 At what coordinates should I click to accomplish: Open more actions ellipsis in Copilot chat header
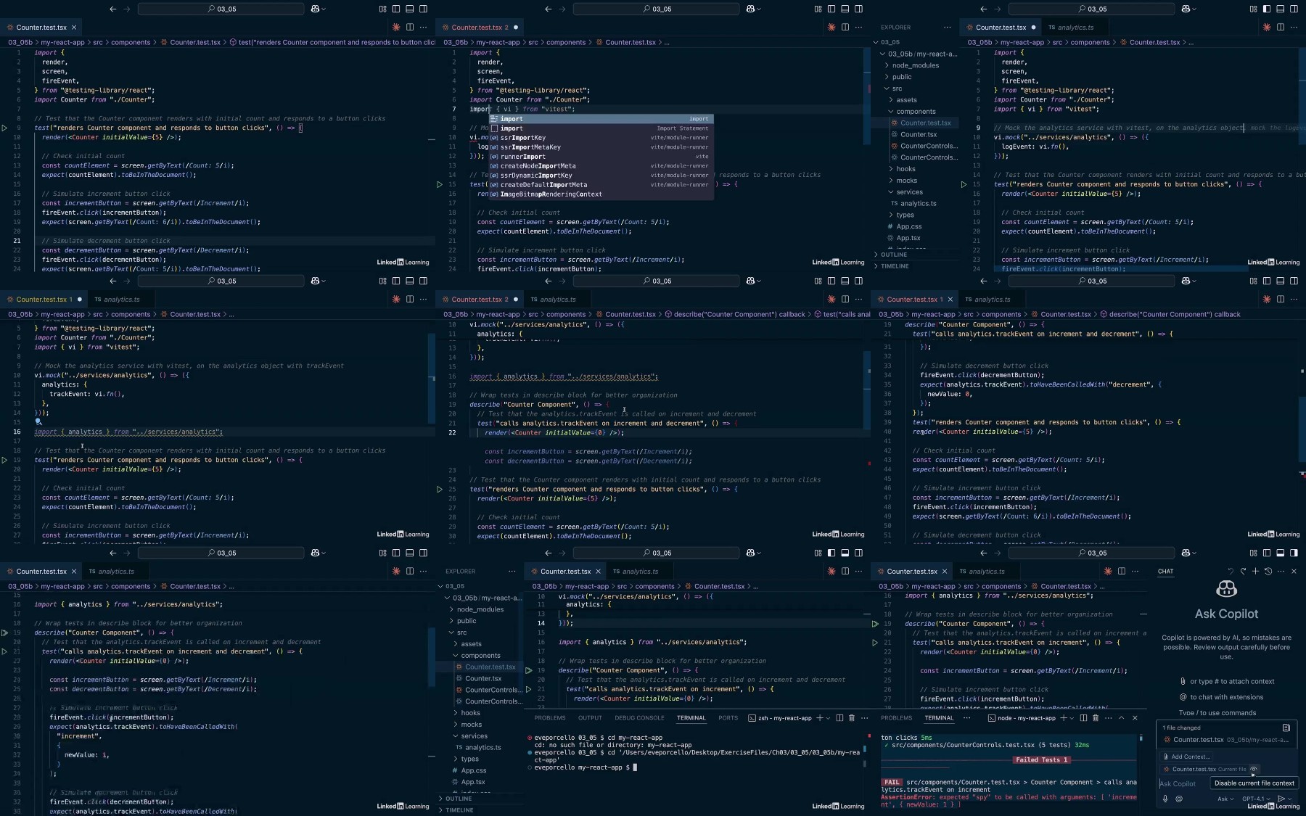[1281, 572]
